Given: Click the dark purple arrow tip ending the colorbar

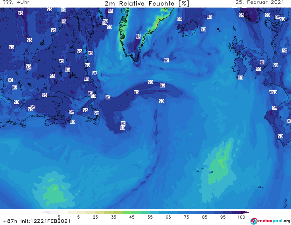Looking at the screenshot, I should pos(245,212).
